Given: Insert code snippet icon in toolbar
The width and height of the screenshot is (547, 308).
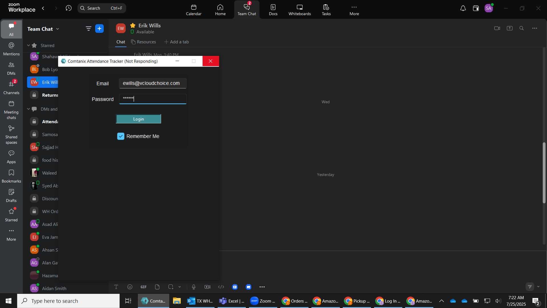Looking at the screenshot, I should (x=221, y=287).
